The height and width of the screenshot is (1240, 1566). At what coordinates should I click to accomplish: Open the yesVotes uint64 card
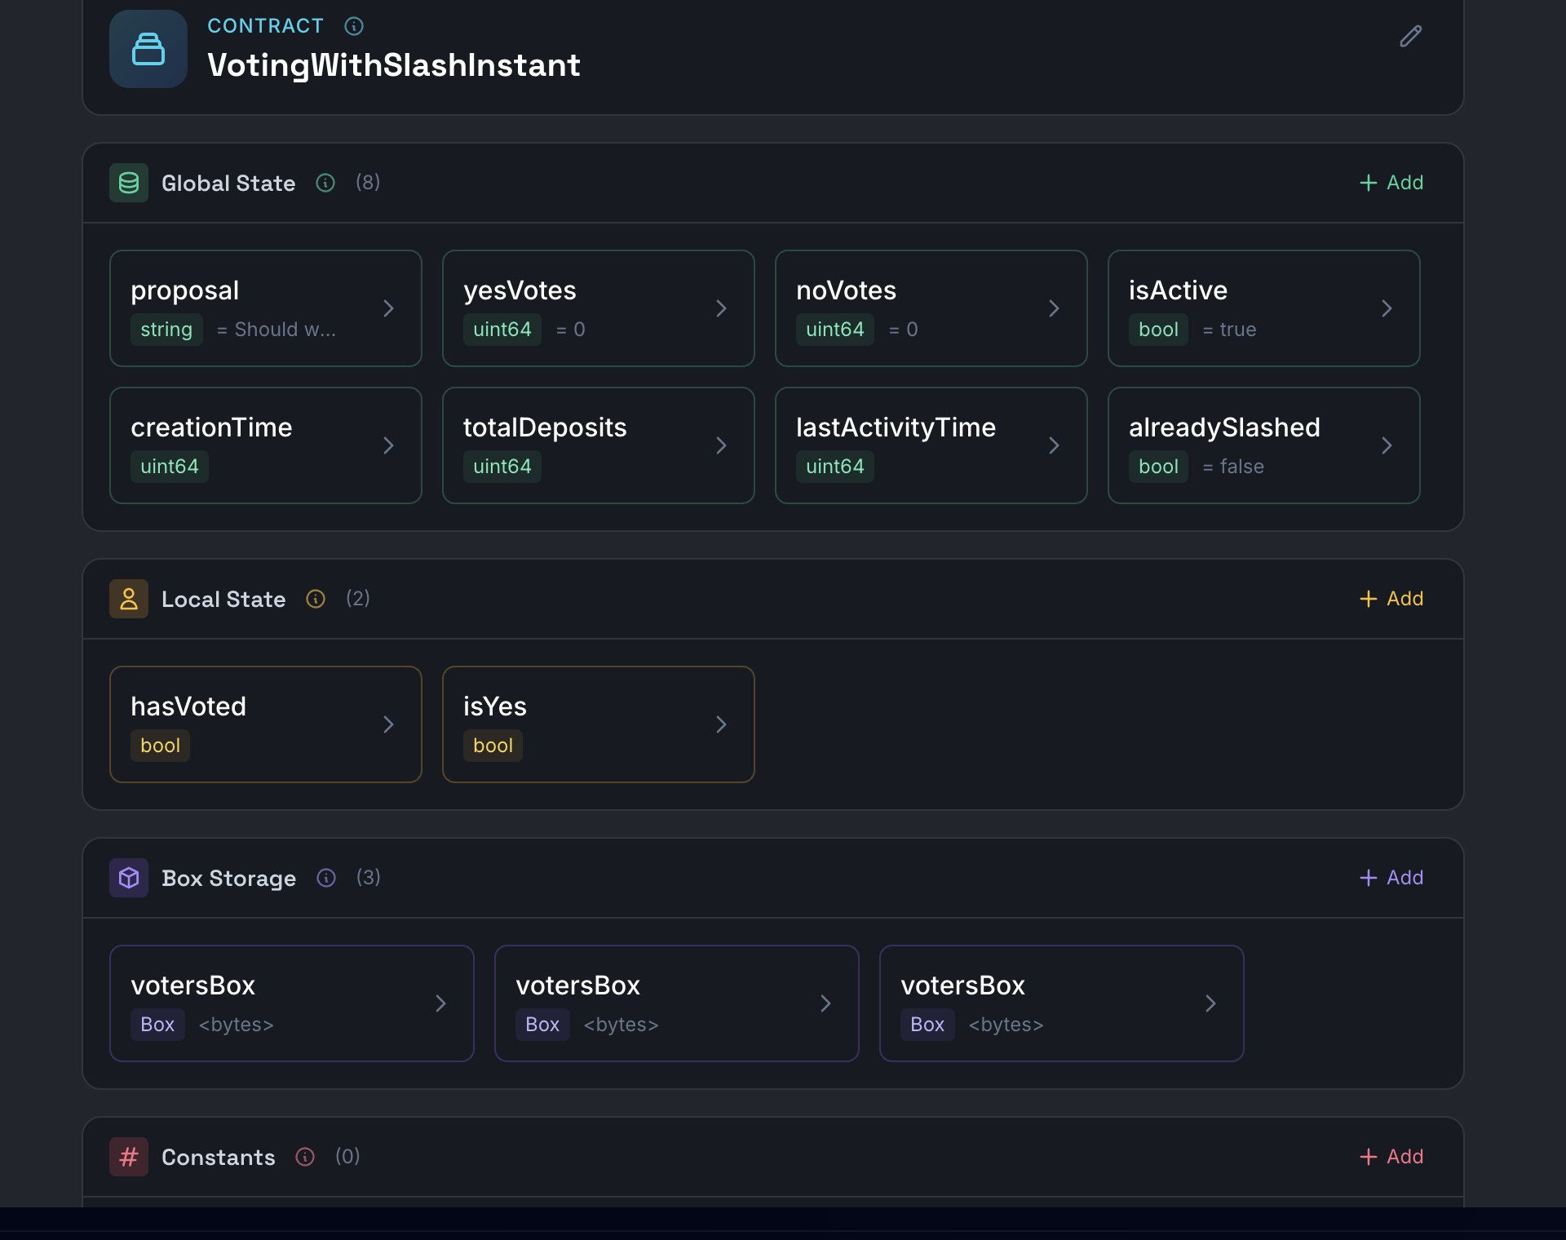(597, 308)
